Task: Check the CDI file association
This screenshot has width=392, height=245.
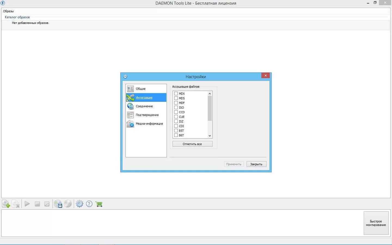Action: pos(176,126)
